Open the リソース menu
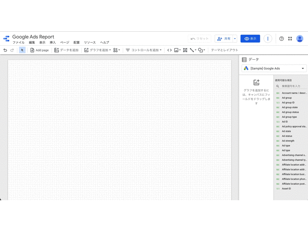This screenshot has height=231, width=308. tap(90, 43)
